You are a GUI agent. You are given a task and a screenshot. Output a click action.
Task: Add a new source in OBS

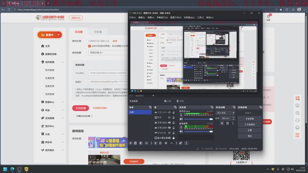coord(156,143)
